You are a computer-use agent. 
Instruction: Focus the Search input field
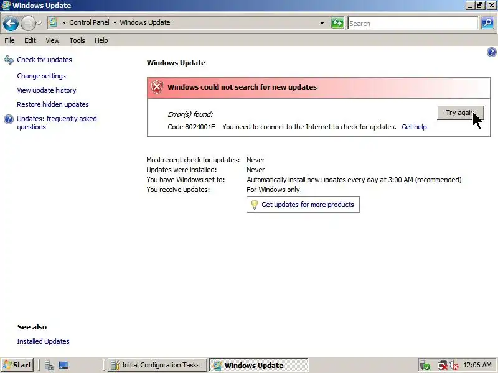(x=413, y=24)
